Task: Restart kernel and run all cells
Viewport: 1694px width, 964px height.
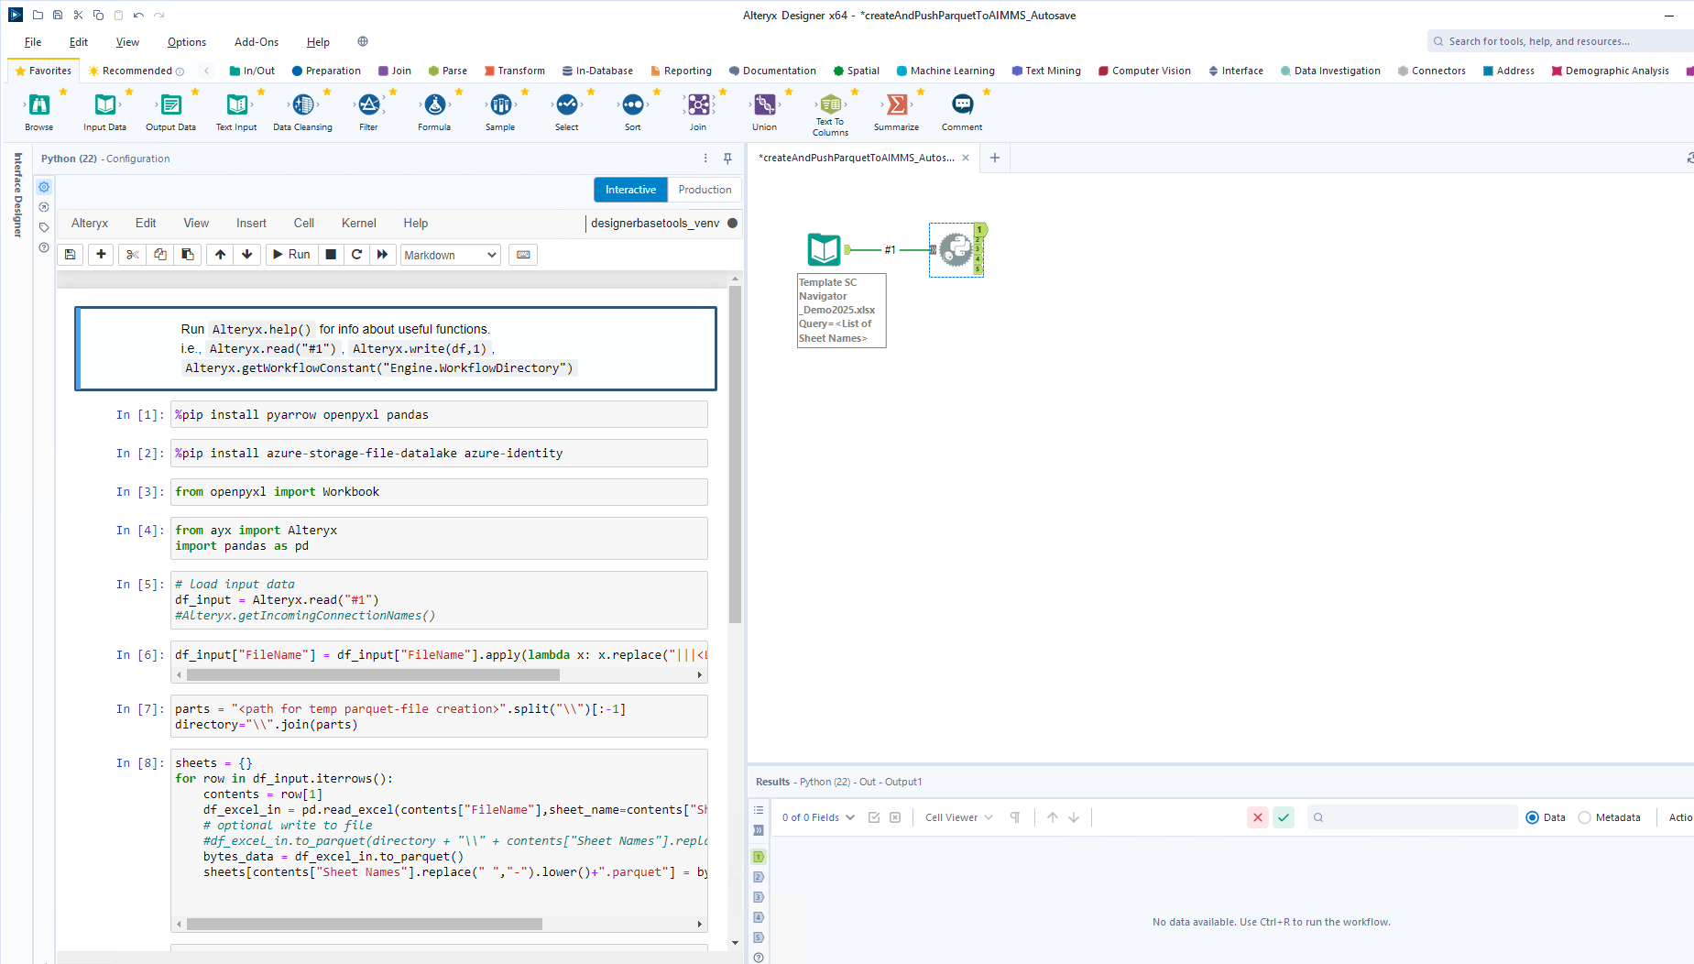Action: click(382, 255)
